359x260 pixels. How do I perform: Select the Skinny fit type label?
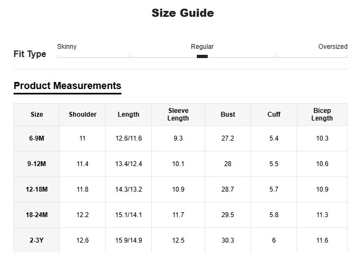67,47
